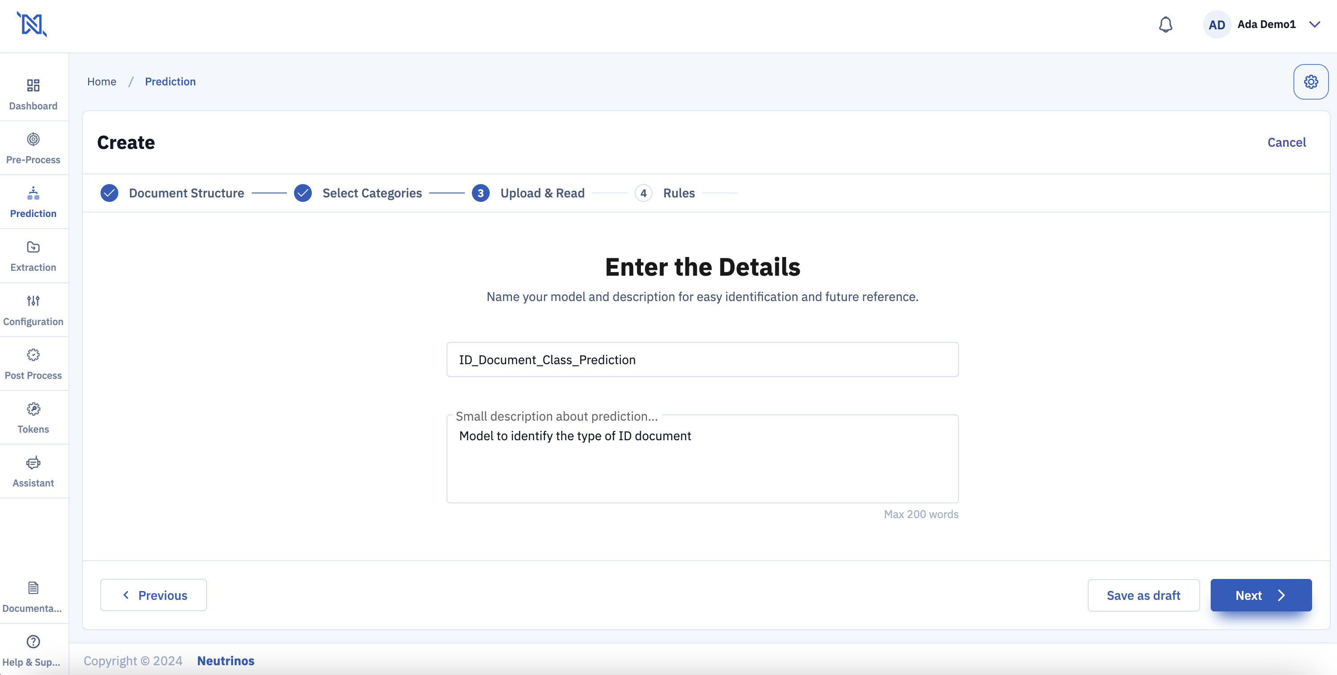1337x675 pixels.
Task: Click the 'Create' page title
Action: [x=125, y=142]
